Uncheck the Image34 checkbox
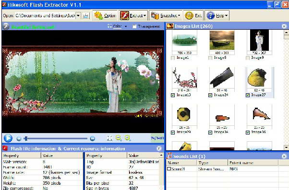The image size is (289, 190). point(210,133)
